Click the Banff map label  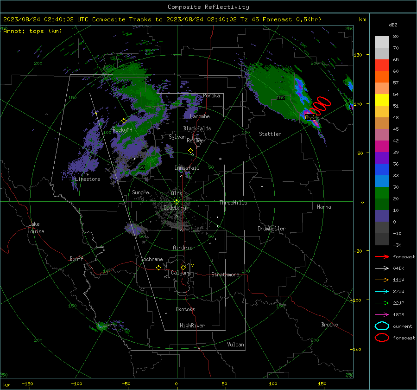(76, 258)
